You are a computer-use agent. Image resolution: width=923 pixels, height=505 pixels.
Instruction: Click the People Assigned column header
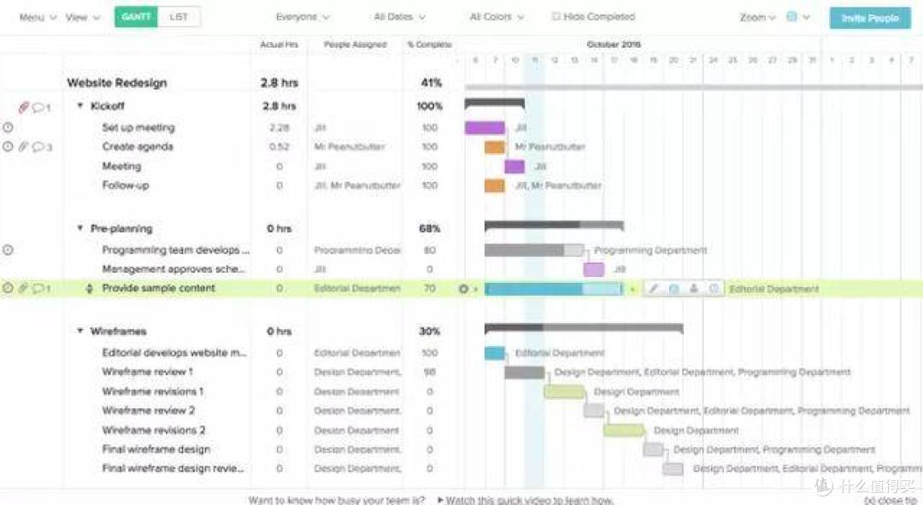(355, 44)
